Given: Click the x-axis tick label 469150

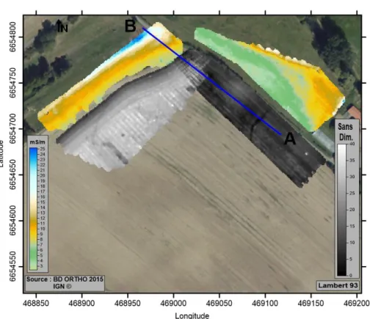Looking at the screenshot, I should pyautogui.click(x=311, y=304).
